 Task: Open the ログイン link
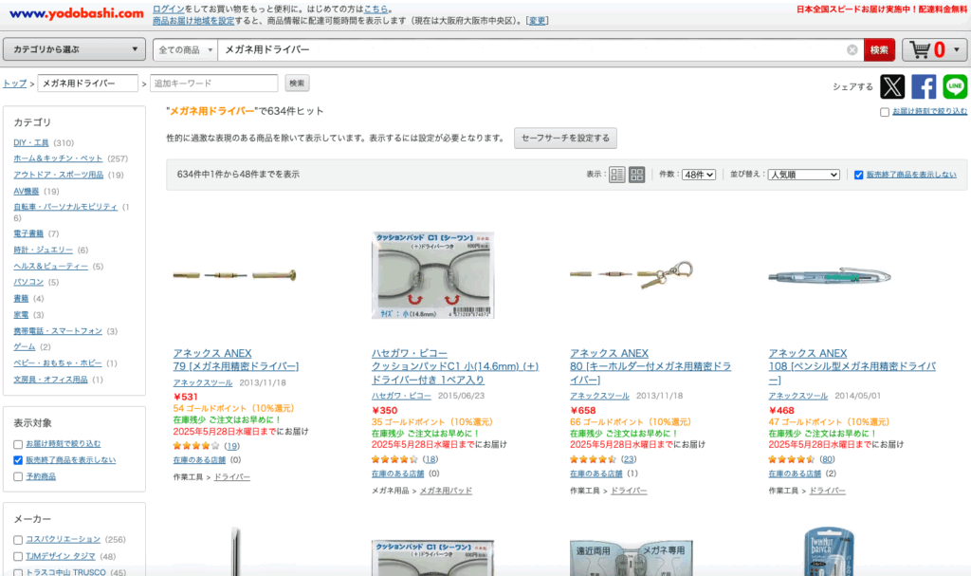point(169,9)
